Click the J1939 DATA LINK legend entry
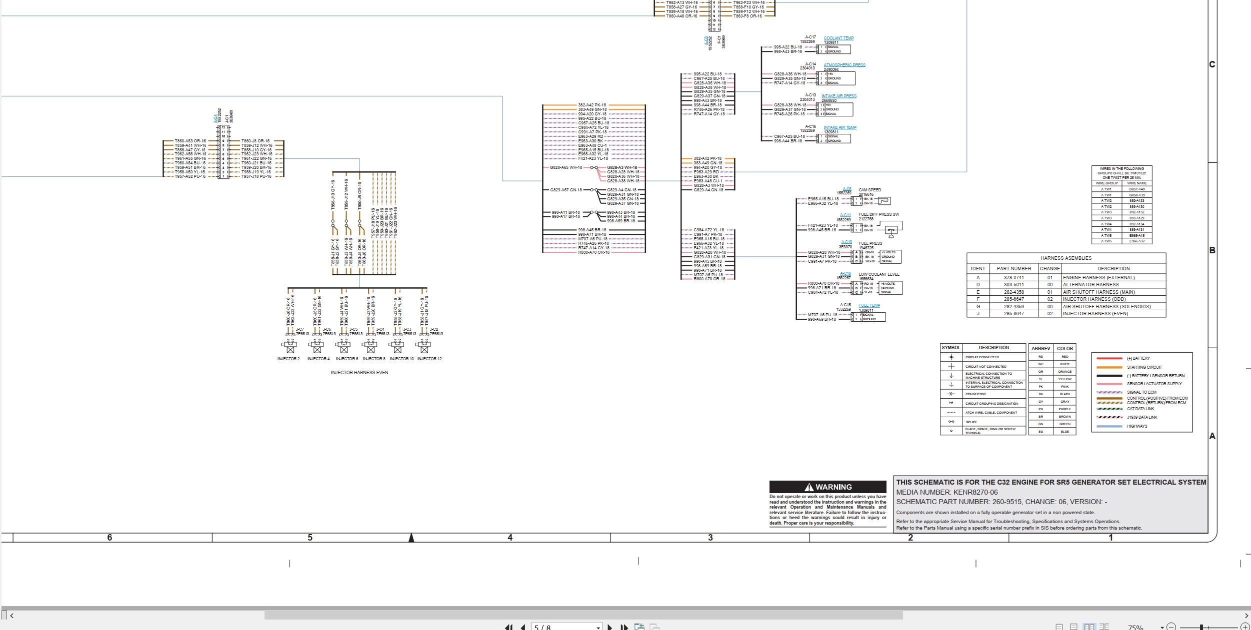 (1142, 417)
